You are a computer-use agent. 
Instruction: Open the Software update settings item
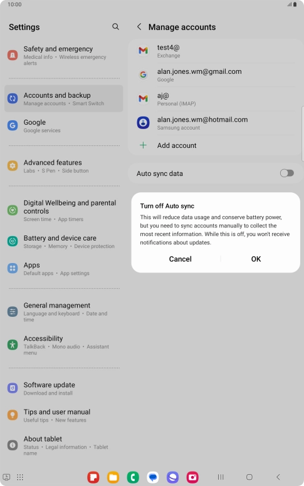coord(63,388)
